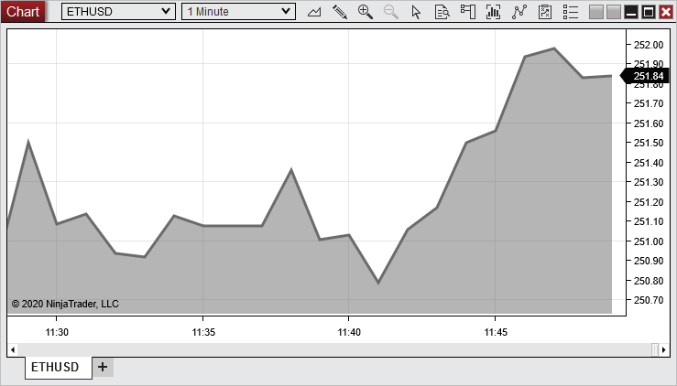677x386 pixels.
Task: Click the second gray link color square
Action: pyautogui.click(x=612, y=12)
